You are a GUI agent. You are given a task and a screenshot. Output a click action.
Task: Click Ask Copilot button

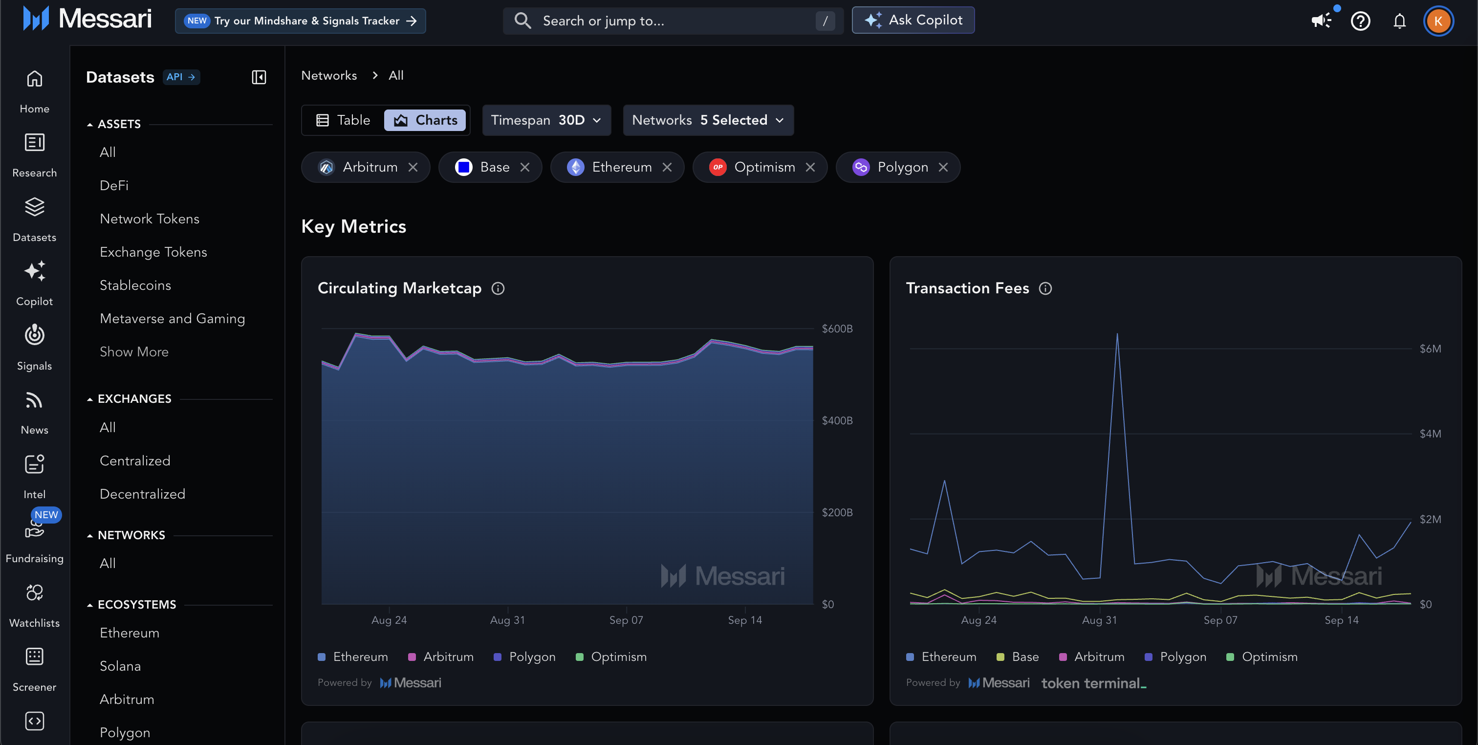tap(913, 20)
